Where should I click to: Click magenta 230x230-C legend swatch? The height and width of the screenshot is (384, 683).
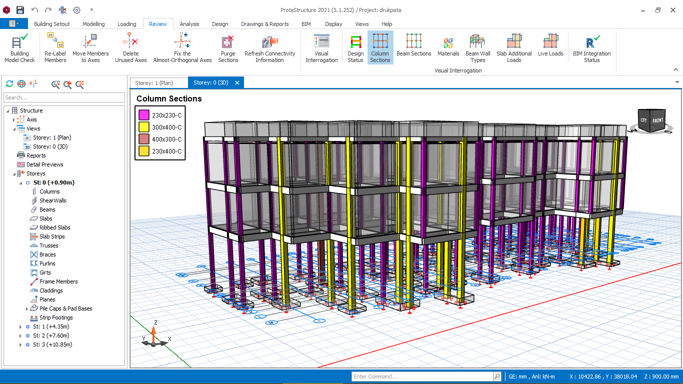tap(144, 115)
